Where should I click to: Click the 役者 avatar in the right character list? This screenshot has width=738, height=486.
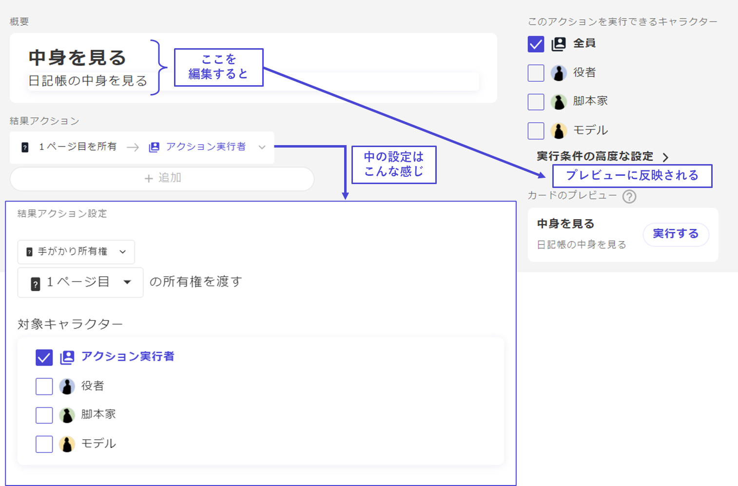[559, 73]
